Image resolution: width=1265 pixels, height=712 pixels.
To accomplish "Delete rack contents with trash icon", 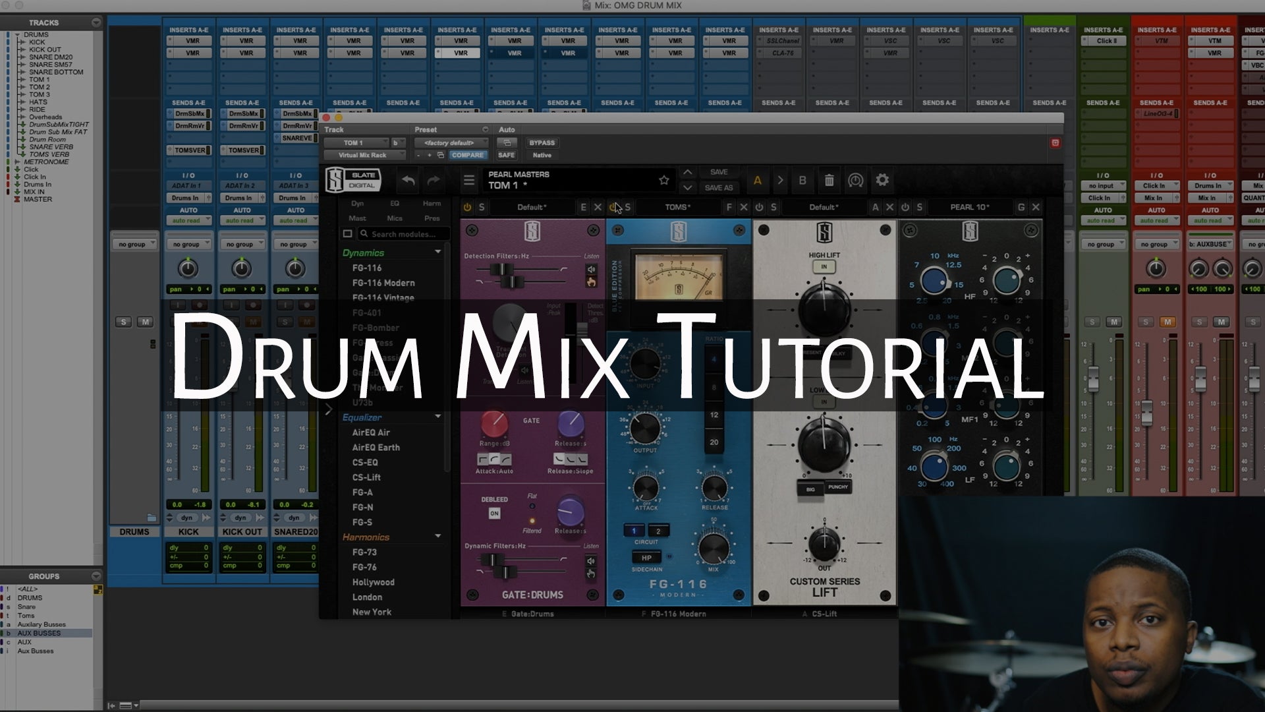I will coord(829,180).
